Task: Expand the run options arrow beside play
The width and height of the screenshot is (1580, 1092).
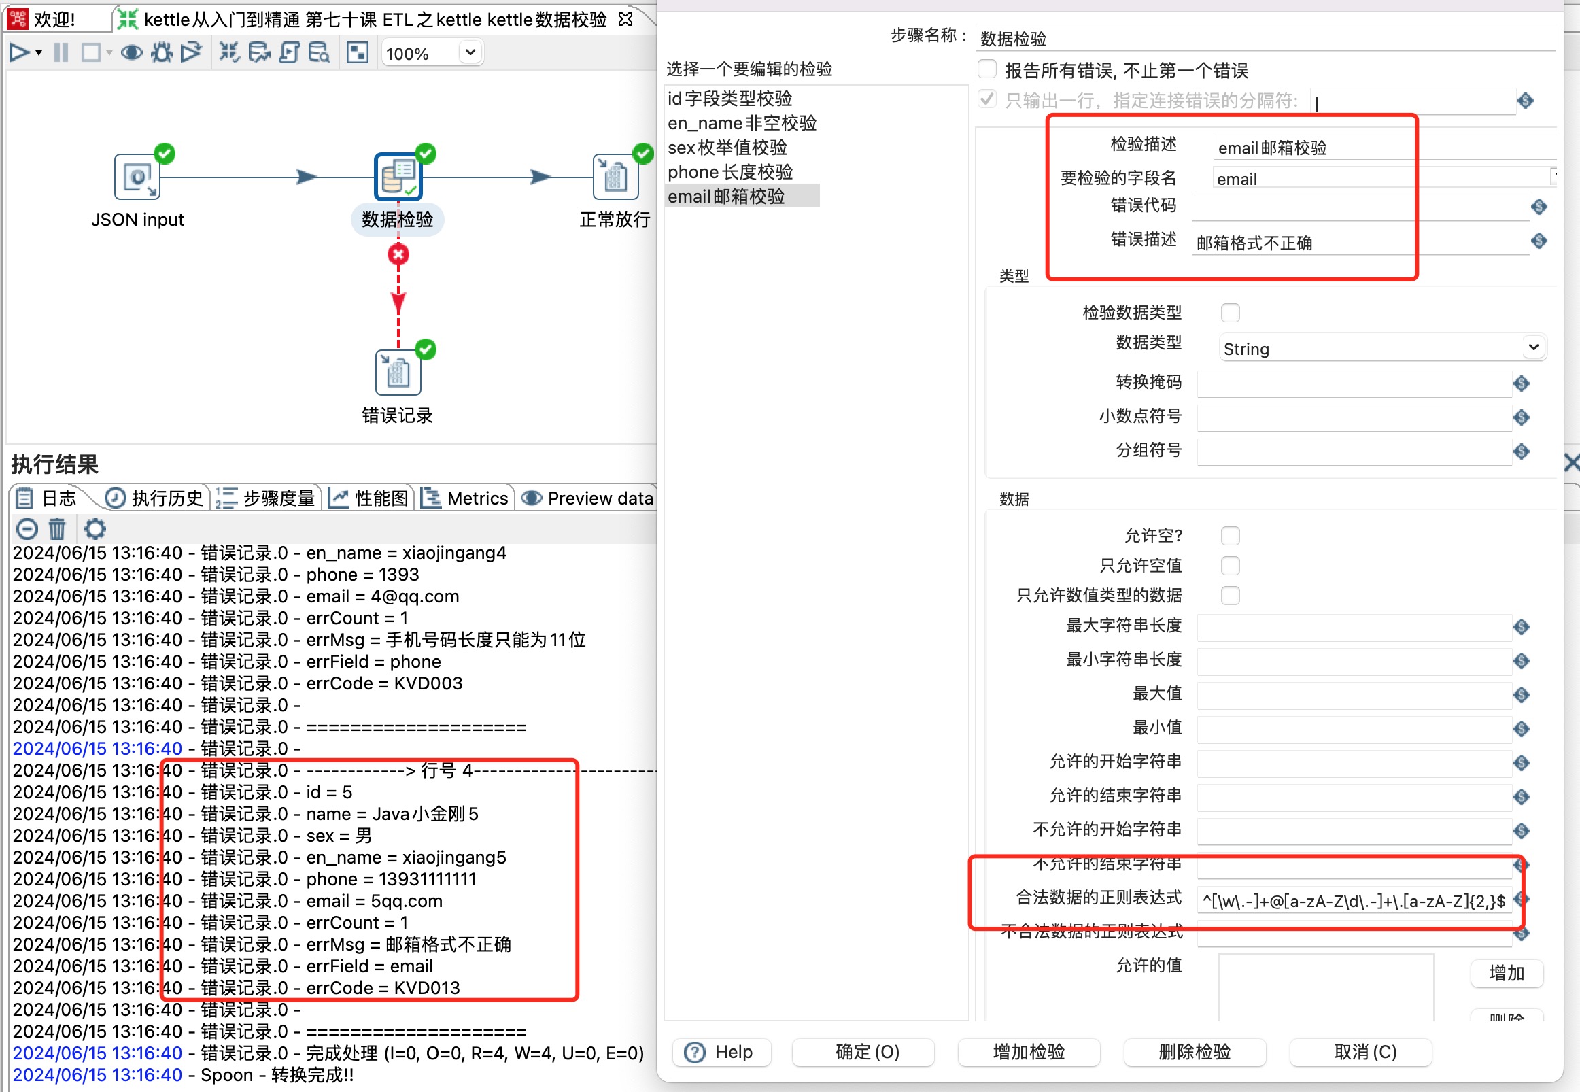Action: (x=39, y=52)
